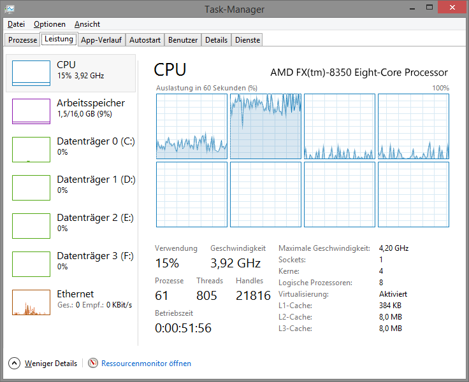This screenshot has height=382, width=469.
Task: Click the '384 KB' L1-Cache value
Action: click(390, 306)
